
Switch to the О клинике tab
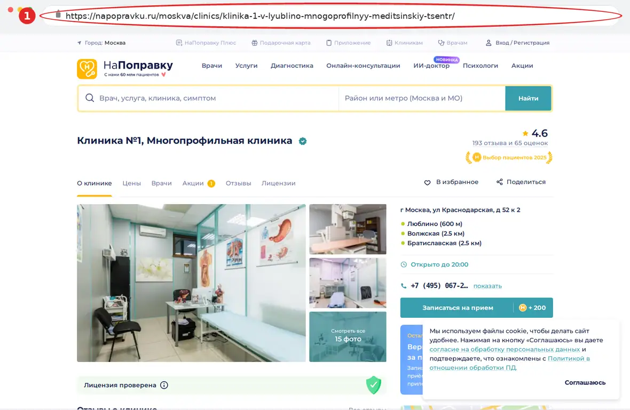[94, 183]
